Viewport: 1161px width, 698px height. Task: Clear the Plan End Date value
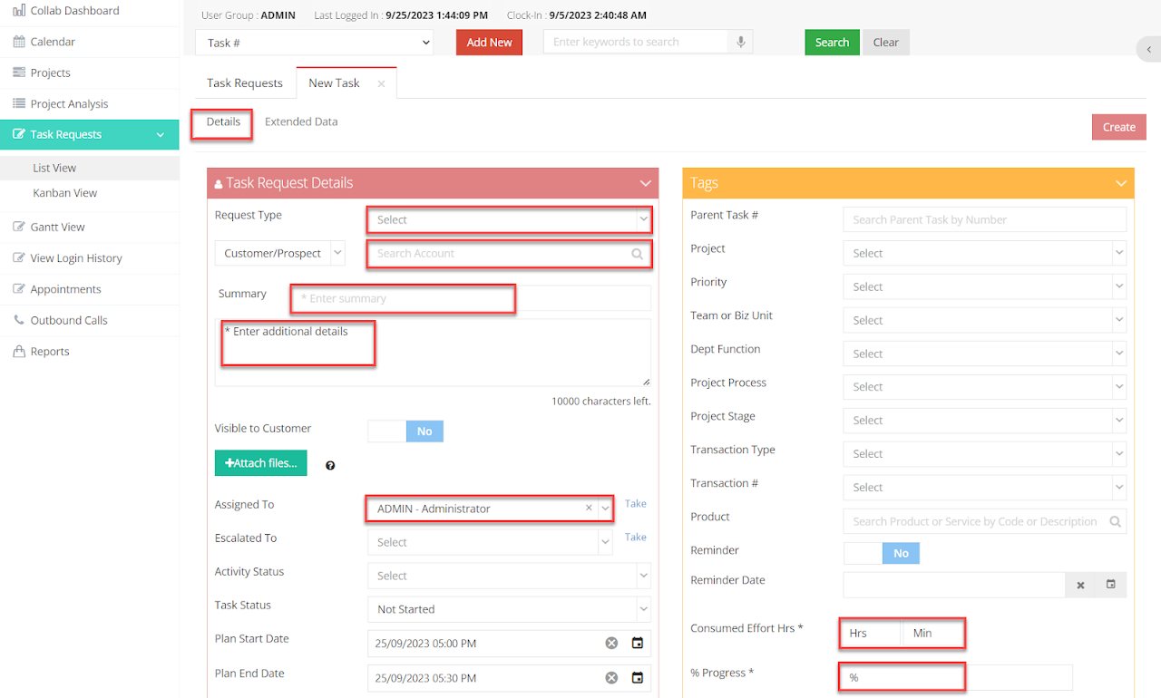(x=611, y=678)
